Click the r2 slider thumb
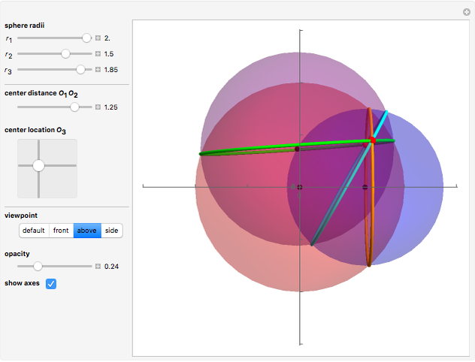 click(65, 54)
